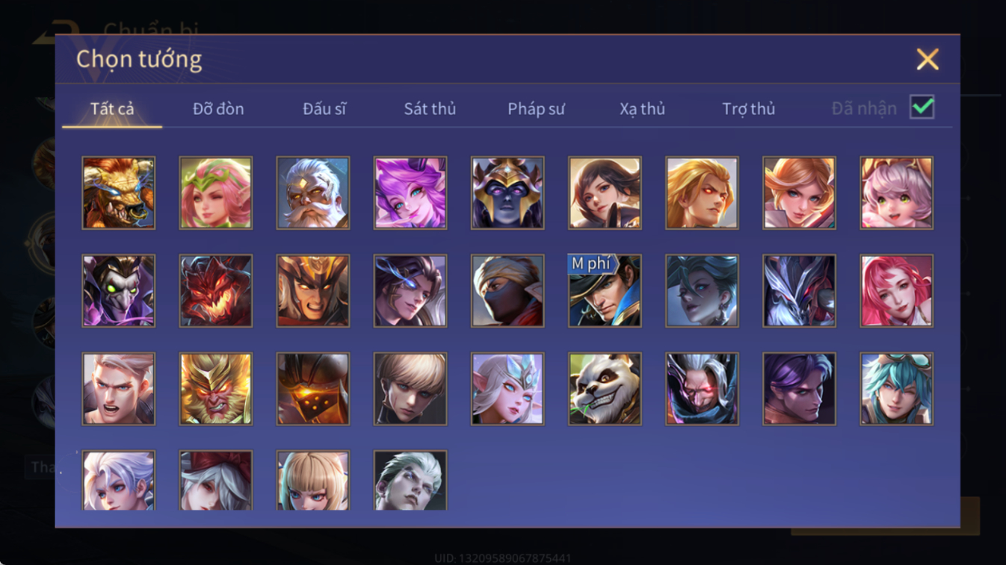This screenshot has width=1006, height=565.
Task: Choose the teal-haired hero with goggles
Action: (897, 389)
